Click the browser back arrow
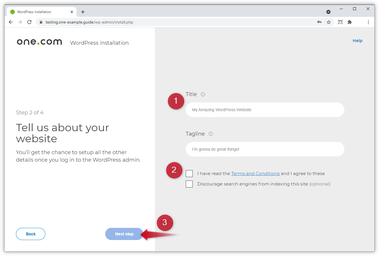The image size is (379, 256). click(x=11, y=22)
